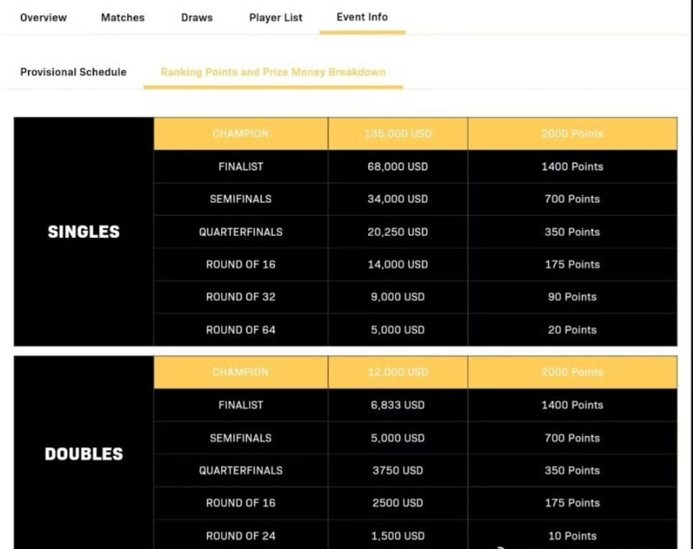The height and width of the screenshot is (549, 693).
Task: Show the Provisional Schedule sub-tab
Action: tap(73, 72)
